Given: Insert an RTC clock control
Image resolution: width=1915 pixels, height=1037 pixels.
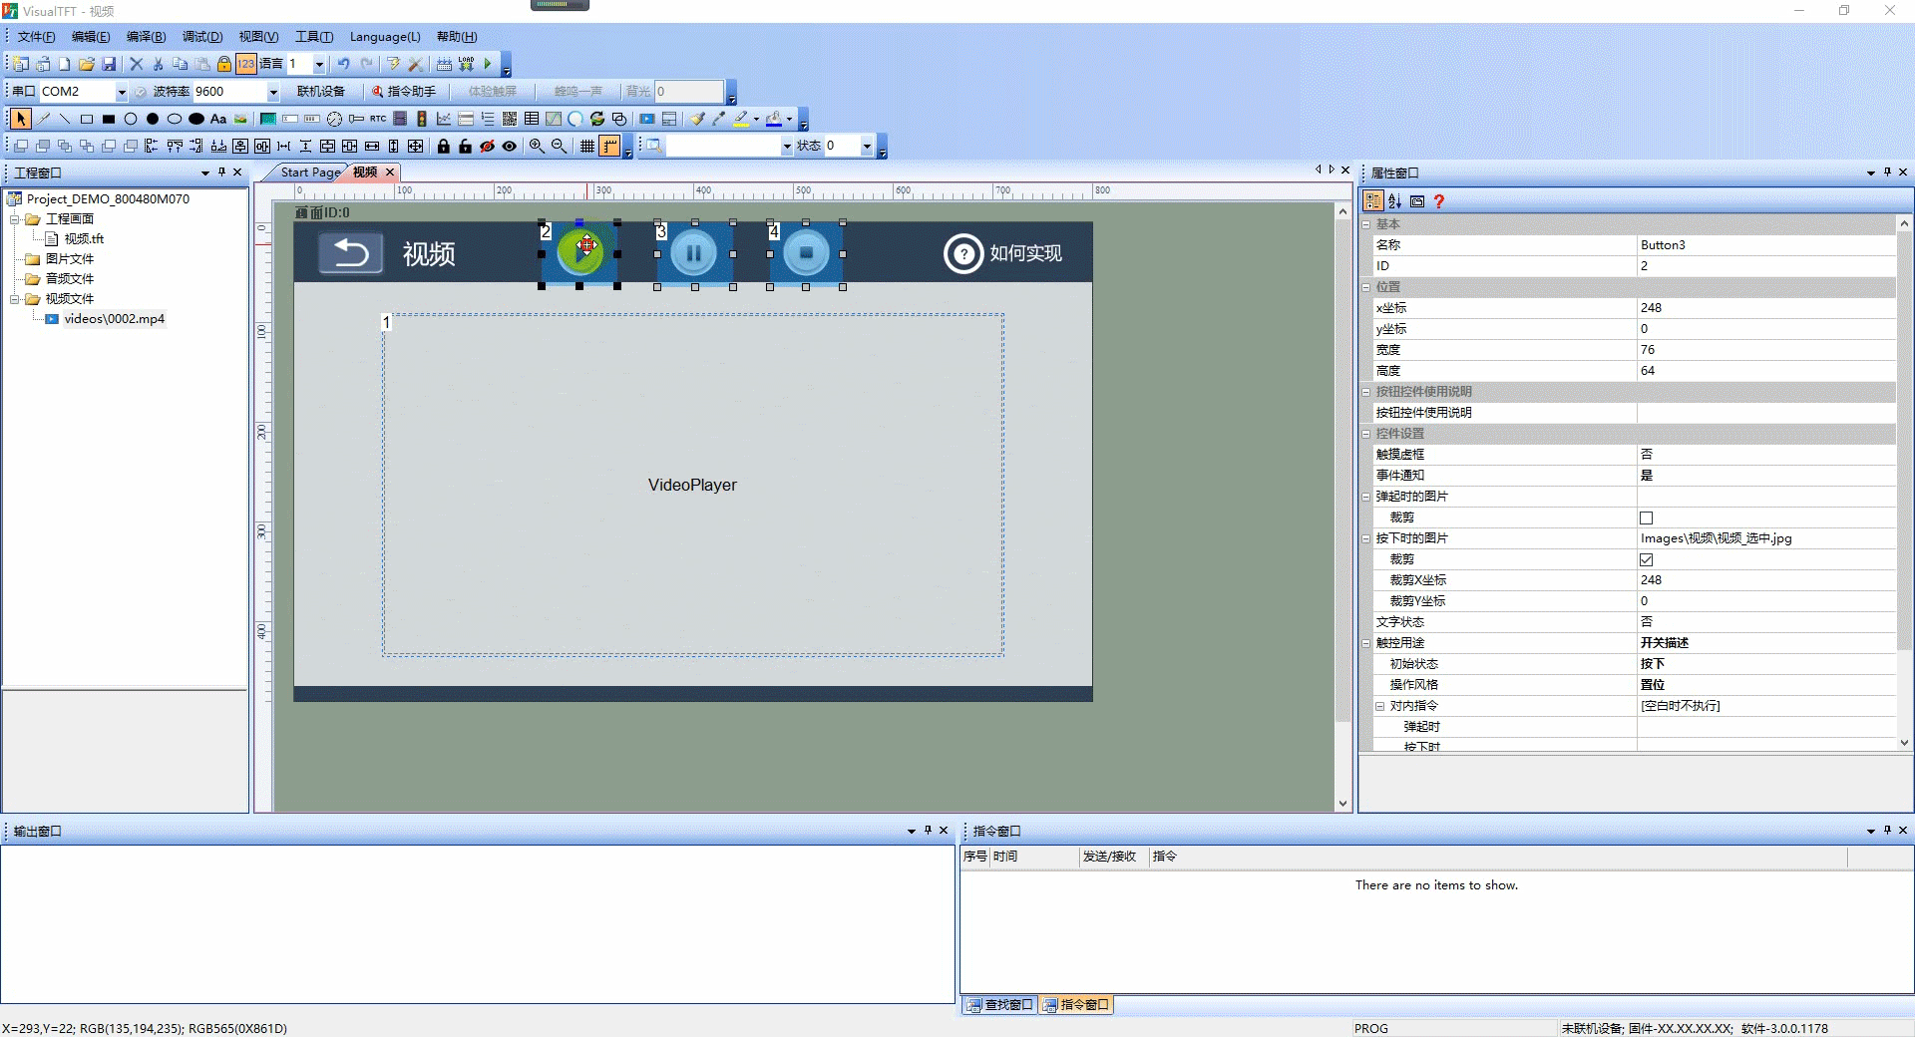Looking at the screenshot, I should (x=378, y=119).
